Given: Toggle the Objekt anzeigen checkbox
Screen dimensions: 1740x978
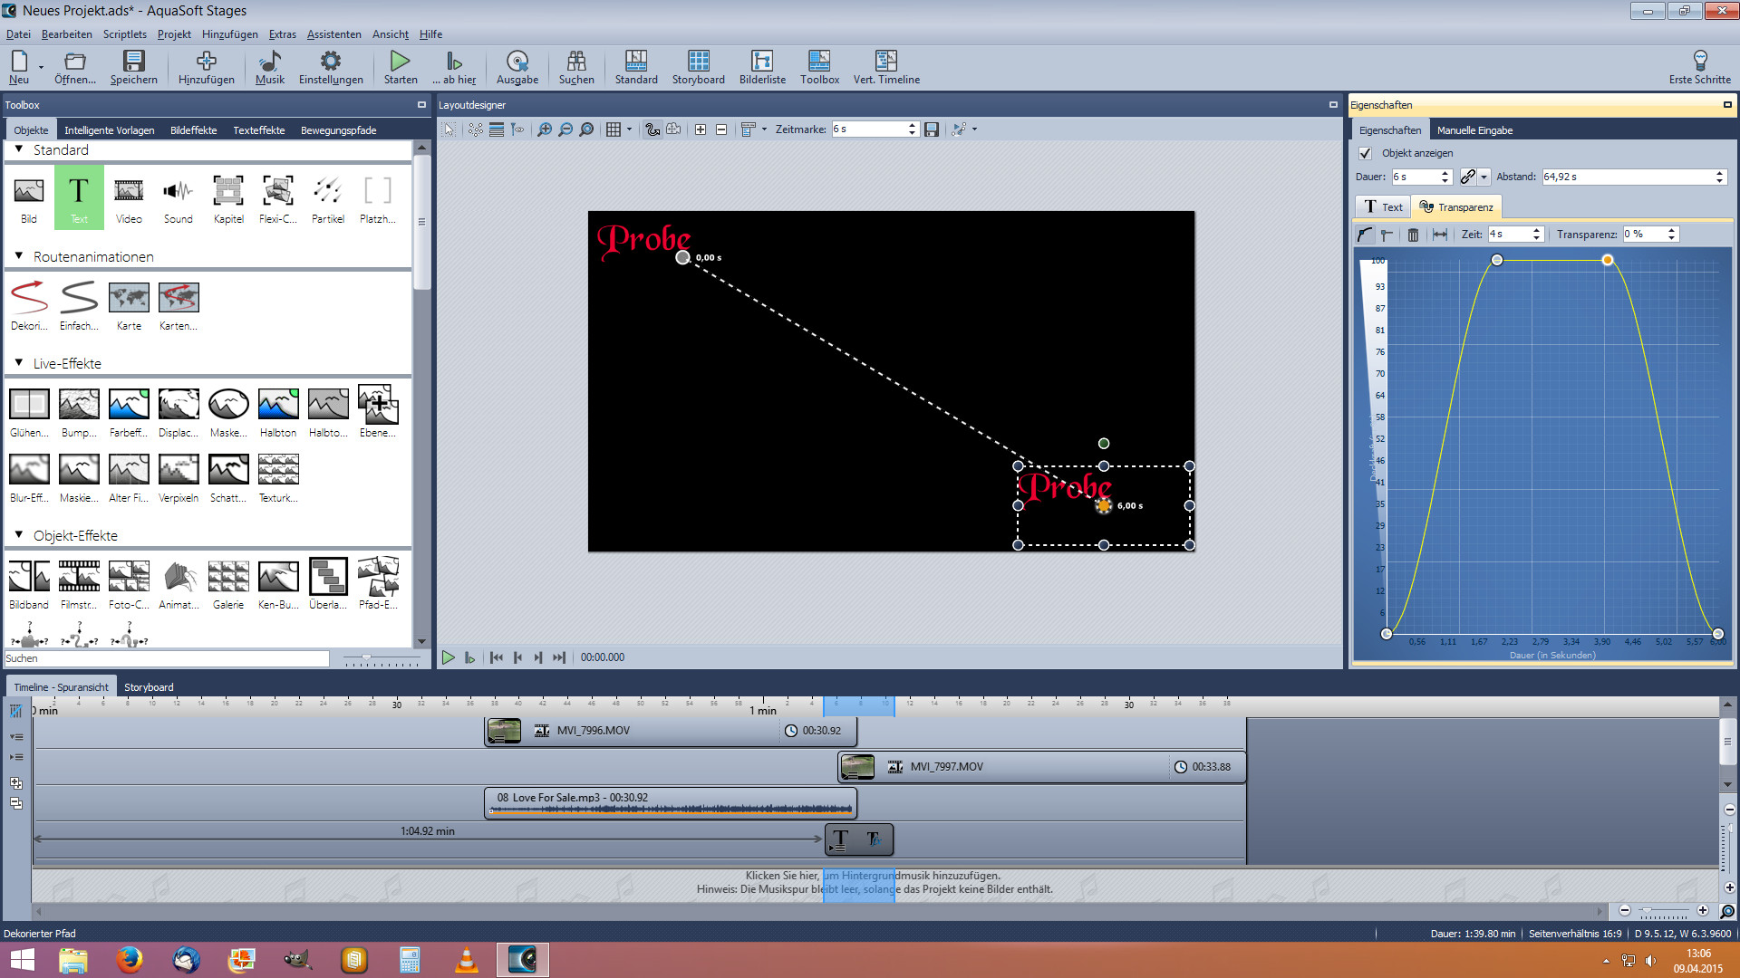Looking at the screenshot, I should point(1366,154).
